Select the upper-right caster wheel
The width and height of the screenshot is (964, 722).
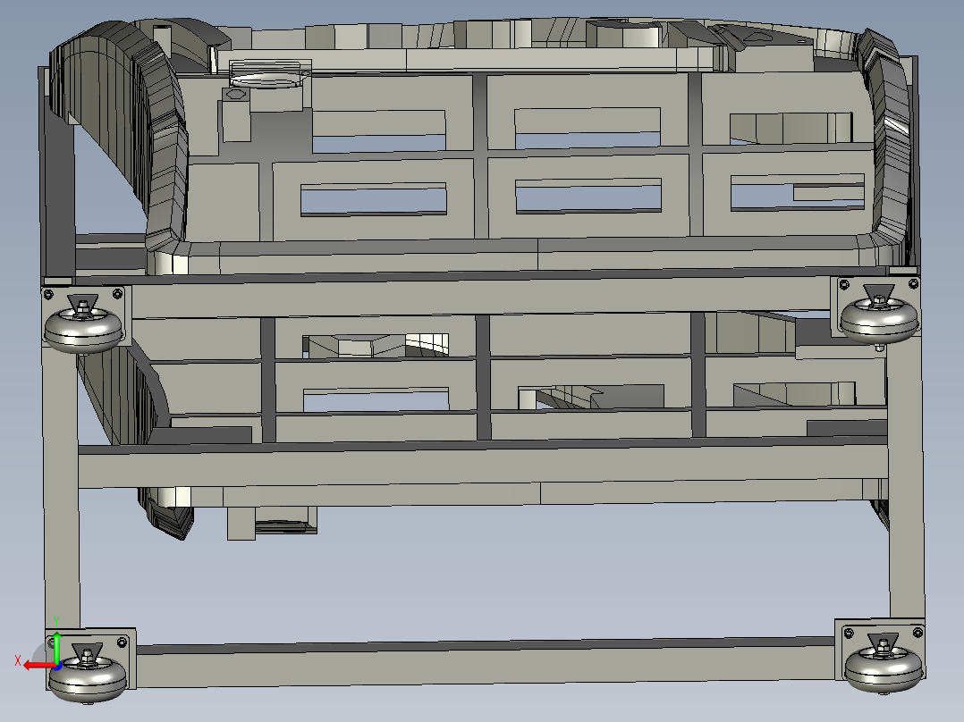point(879,321)
